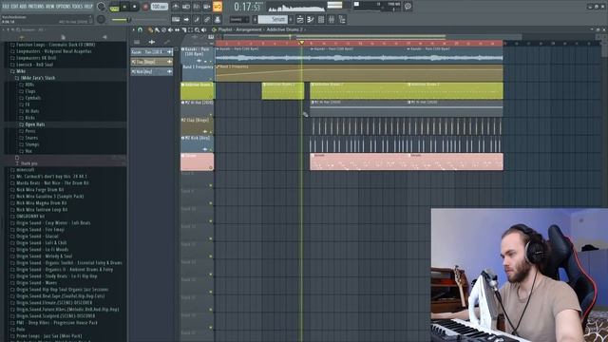Toggle the countdown before recording icon

tap(197, 7)
